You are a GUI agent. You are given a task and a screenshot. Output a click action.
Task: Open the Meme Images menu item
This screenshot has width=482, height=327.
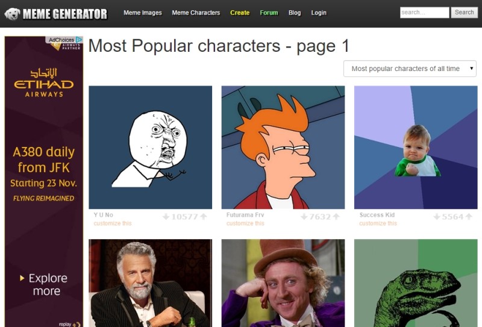(x=143, y=13)
